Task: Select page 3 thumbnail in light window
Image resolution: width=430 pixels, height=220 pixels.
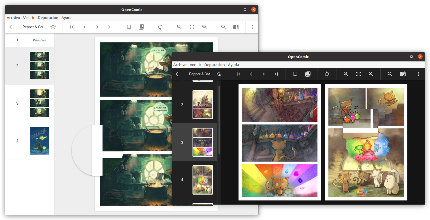Action: click(40, 103)
